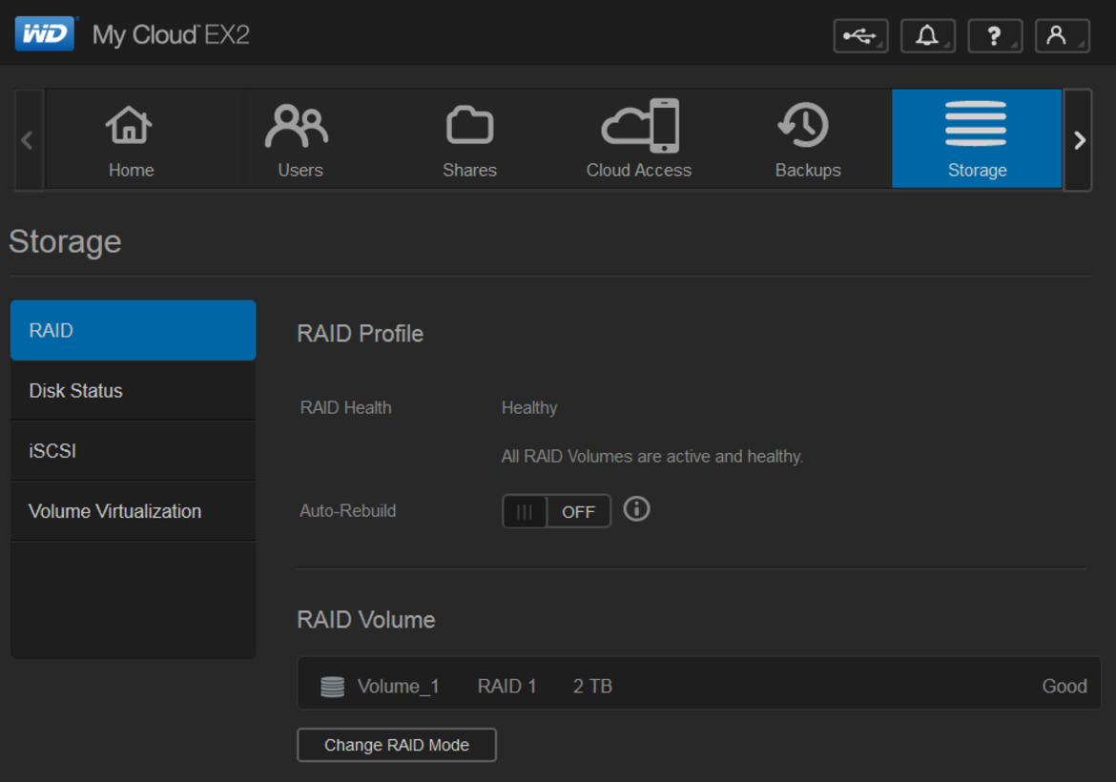Image resolution: width=1116 pixels, height=782 pixels.
Task: Open the Cloud Access icon
Action: tap(640, 125)
